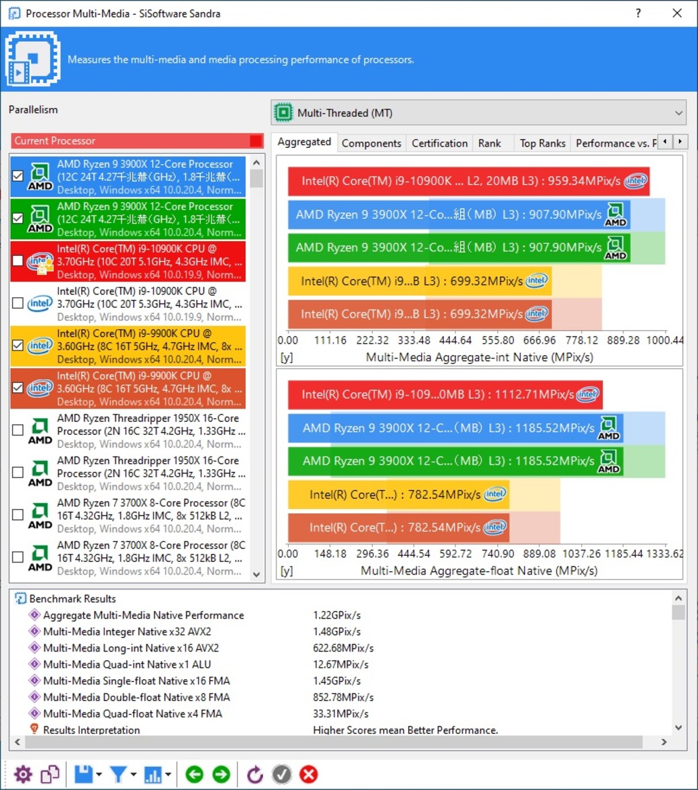698x790 pixels.
Task: Click the processor list scroll-up arrow
Action: click(x=256, y=163)
